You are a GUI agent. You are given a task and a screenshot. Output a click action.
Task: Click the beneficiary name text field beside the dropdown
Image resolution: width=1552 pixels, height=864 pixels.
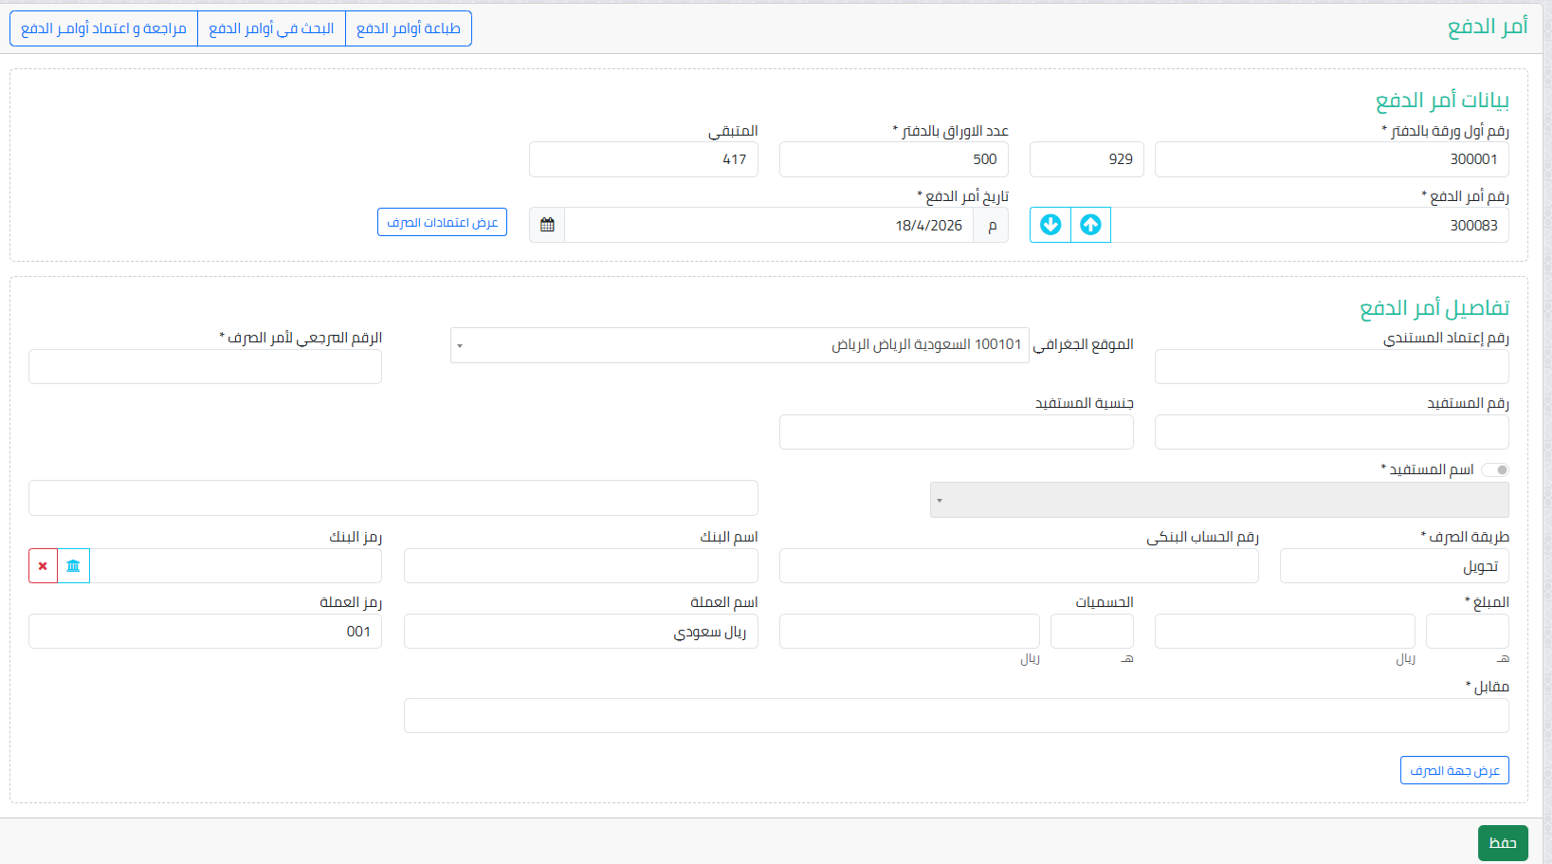tap(393, 498)
